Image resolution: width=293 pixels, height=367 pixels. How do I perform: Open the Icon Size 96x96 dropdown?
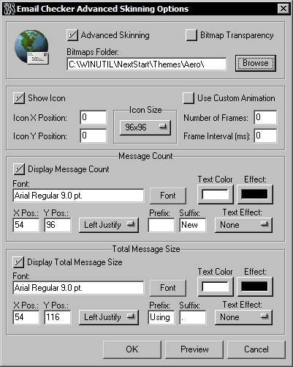(x=145, y=127)
